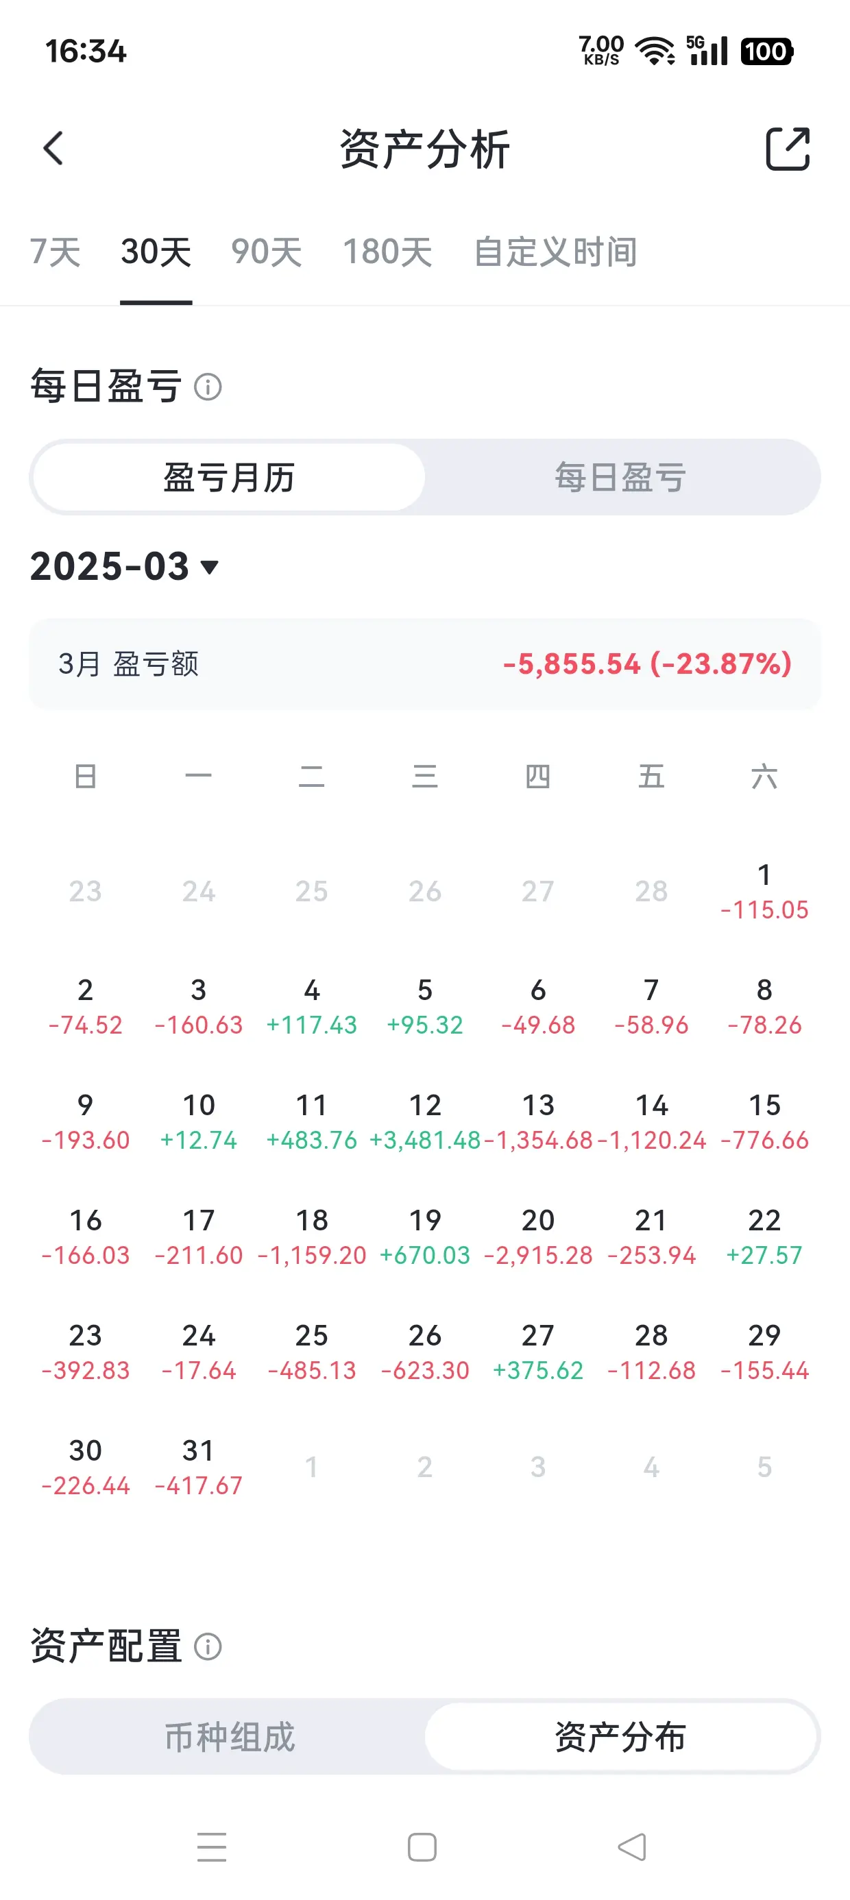Select 资产分布 segment
The image size is (850, 1900).
[620, 1737]
